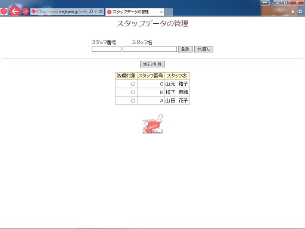Click the 処理対象 column header
The image size is (305, 229).
pos(126,76)
